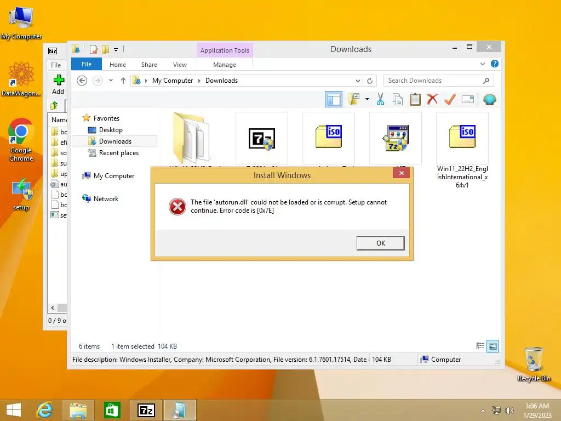Click the search magnifier icon
This screenshot has width=561, height=421.
coord(486,81)
